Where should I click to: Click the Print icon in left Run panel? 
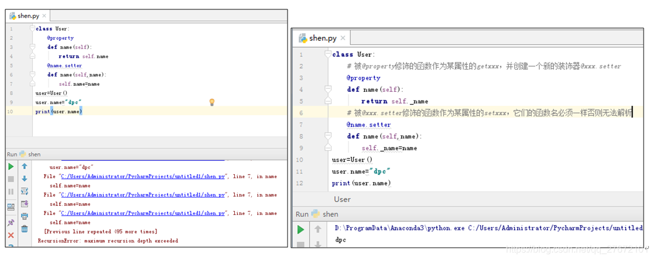25,217
